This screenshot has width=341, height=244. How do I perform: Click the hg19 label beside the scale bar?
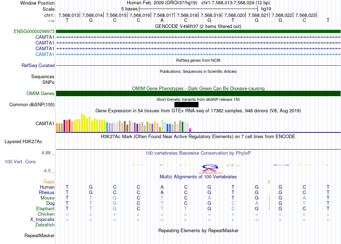[266, 9]
